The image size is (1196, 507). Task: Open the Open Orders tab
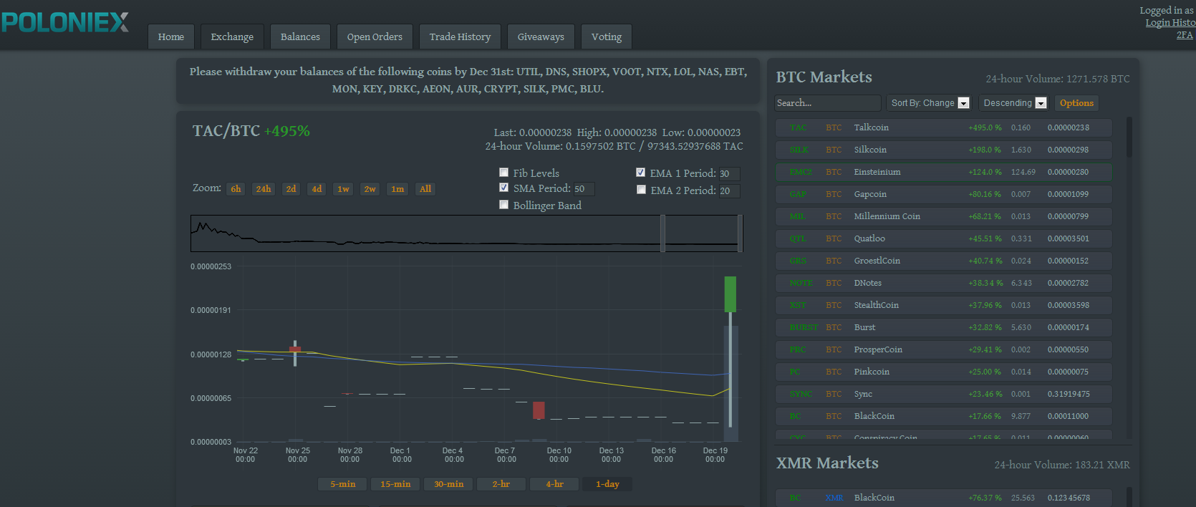pos(375,37)
